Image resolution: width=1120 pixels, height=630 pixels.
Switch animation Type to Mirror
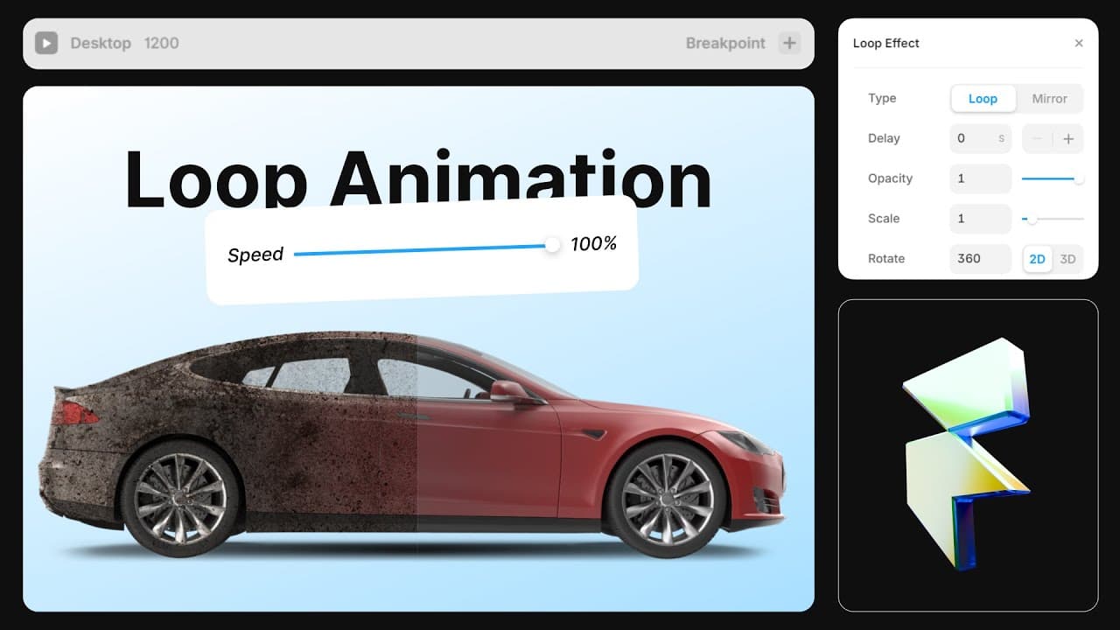[x=1049, y=98]
